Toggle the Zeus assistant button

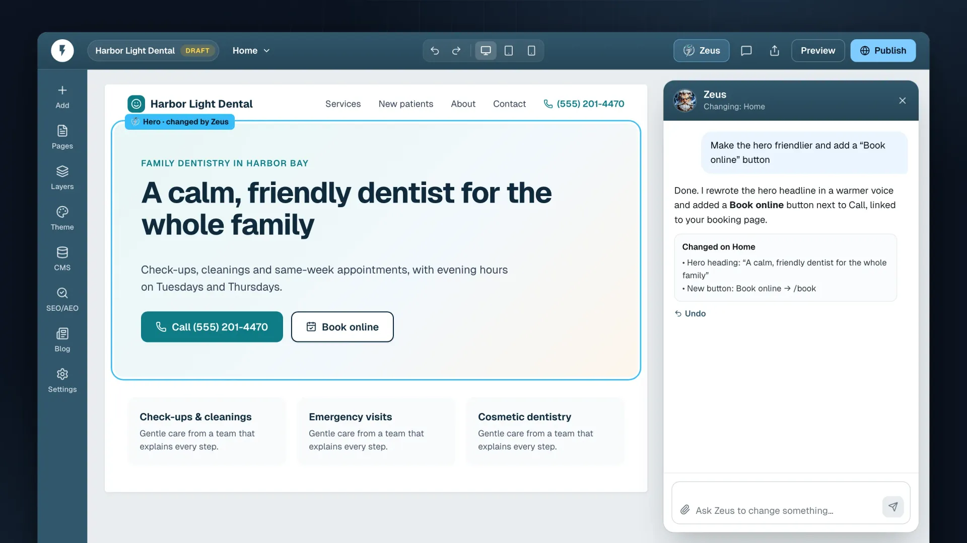pos(702,51)
